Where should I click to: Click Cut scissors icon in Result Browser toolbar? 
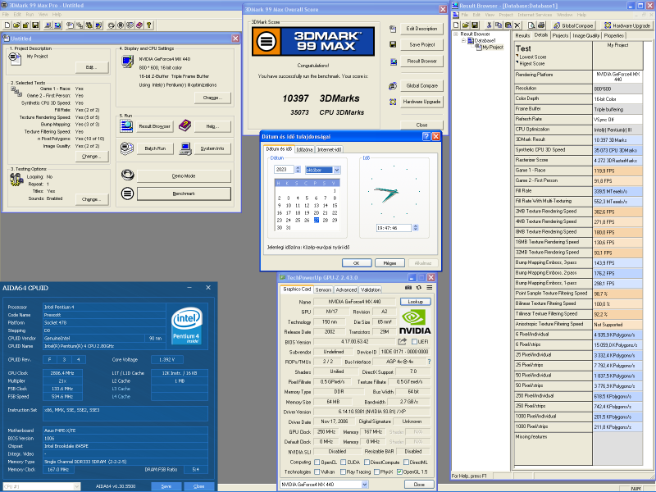point(489,25)
